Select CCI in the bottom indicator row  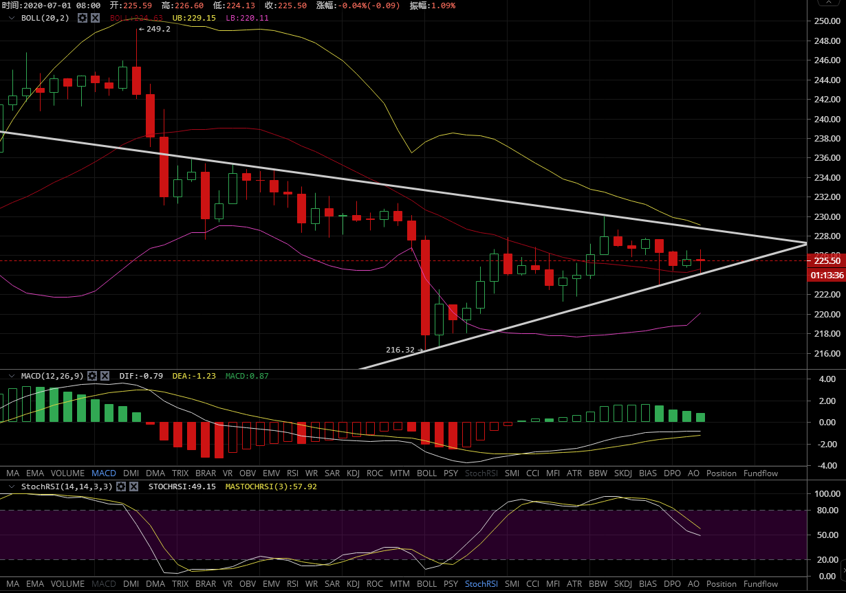coord(532,584)
